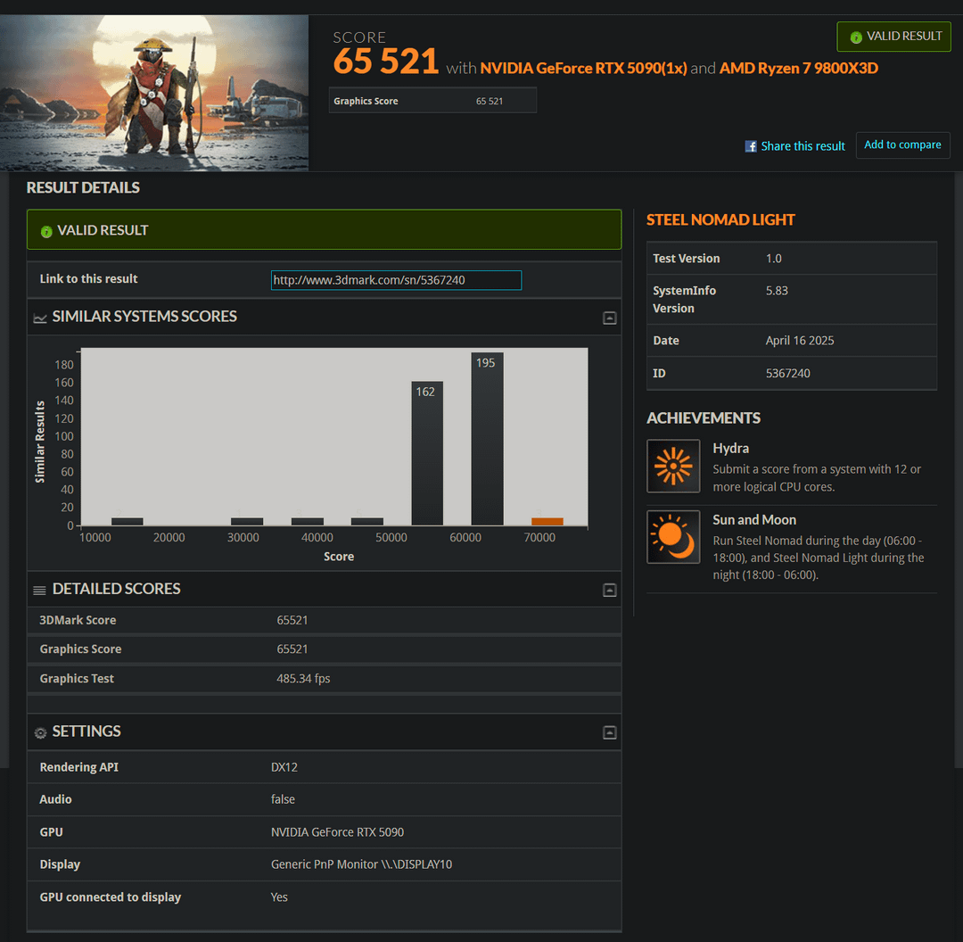963x942 pixels.
Task: Click the GPU connected to display value Yes
Action: pyautogui.click(x=279, y=897)
